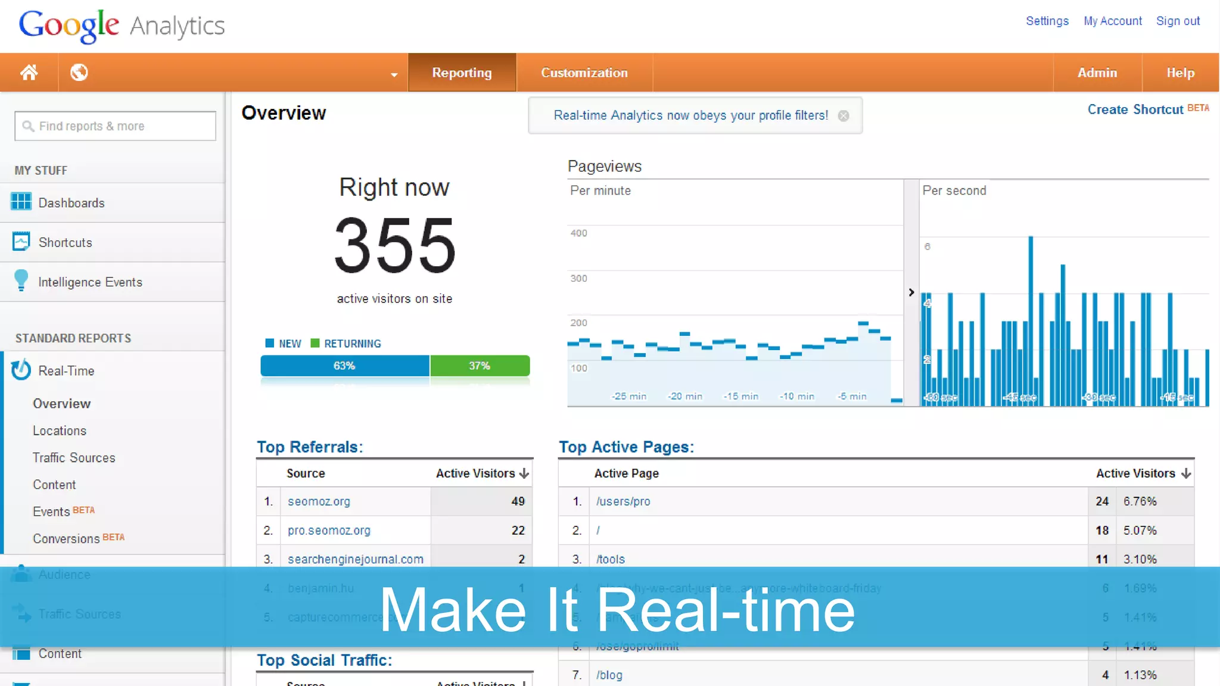Sort Top Active Pages by Active Visitors arrow
The image size is (1220, 686).
tap(1186, 473)
